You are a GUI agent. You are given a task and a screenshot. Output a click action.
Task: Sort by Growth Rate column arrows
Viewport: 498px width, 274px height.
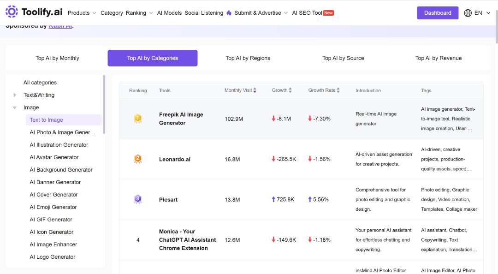click(338, 90)
